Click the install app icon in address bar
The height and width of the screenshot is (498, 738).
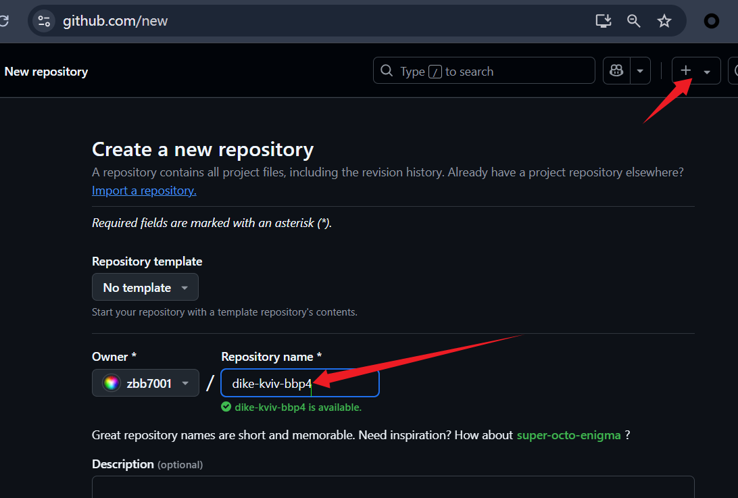pos(603,21)
